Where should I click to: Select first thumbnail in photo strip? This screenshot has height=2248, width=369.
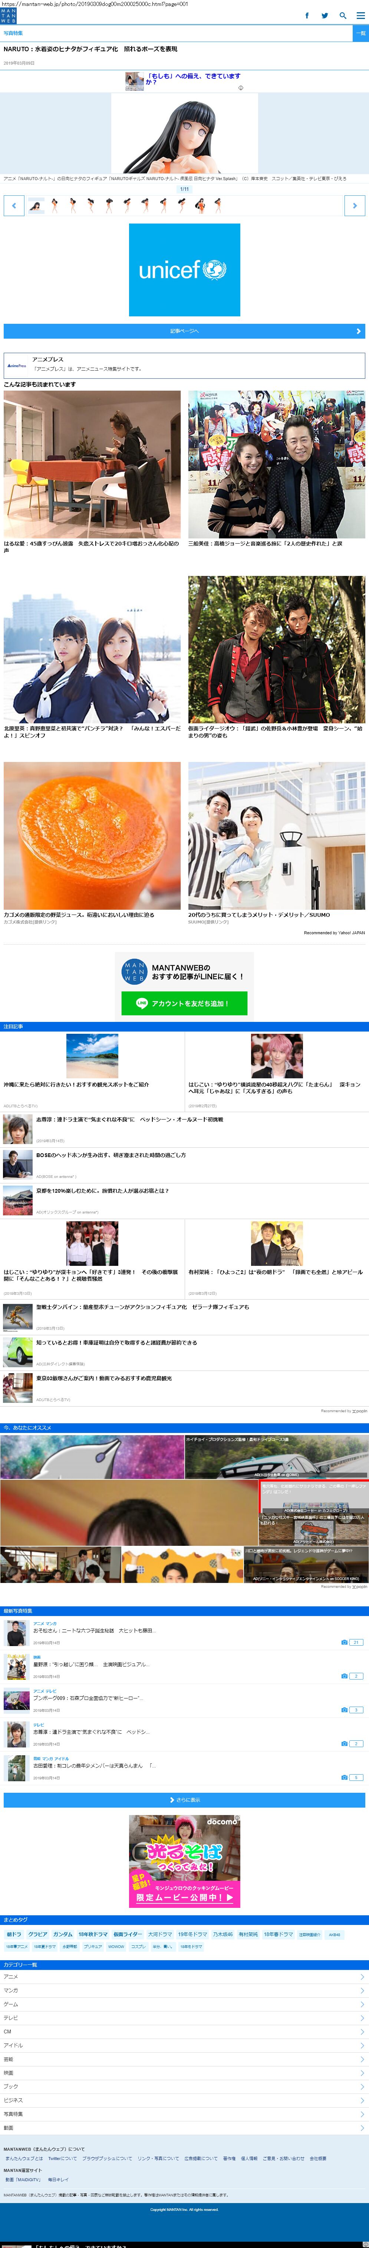pyautogui.click(x=36, y=205)
